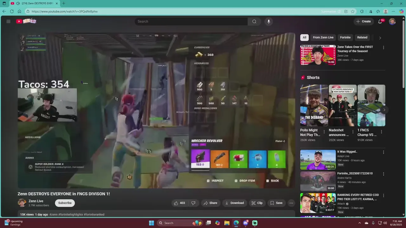
Task: Add this page to favorites star
Action: click(353, 11)
